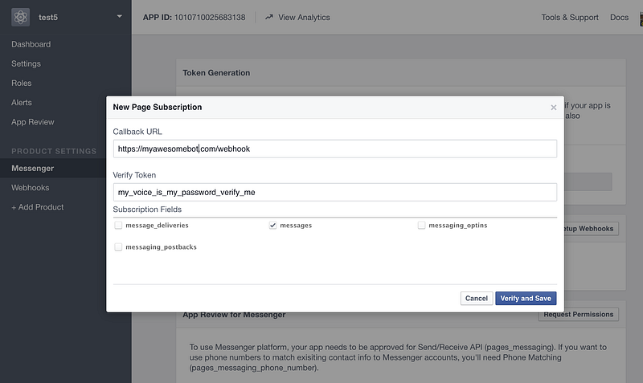
Task: Click the View Analytics trend icon
Action: 269,17
